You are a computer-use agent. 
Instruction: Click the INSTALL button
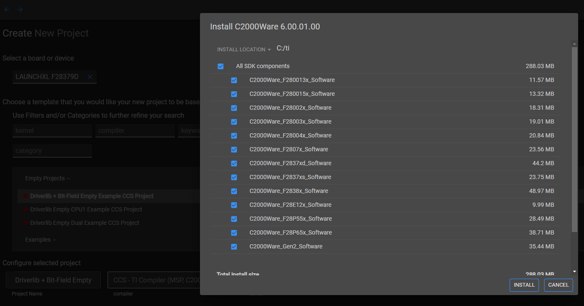524,285
